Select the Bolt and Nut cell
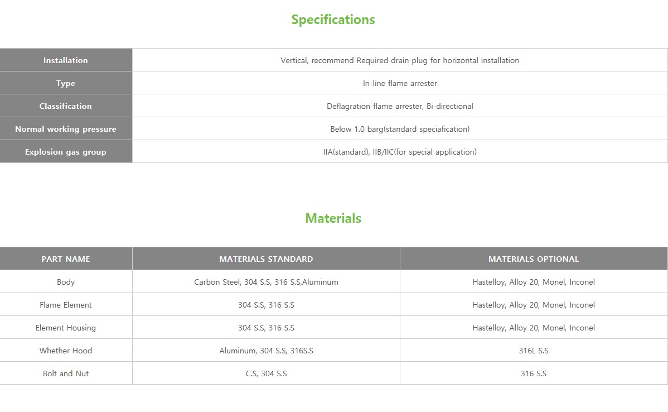The height and width of the screenshot is (412, 668). click(x=66, y=373)
